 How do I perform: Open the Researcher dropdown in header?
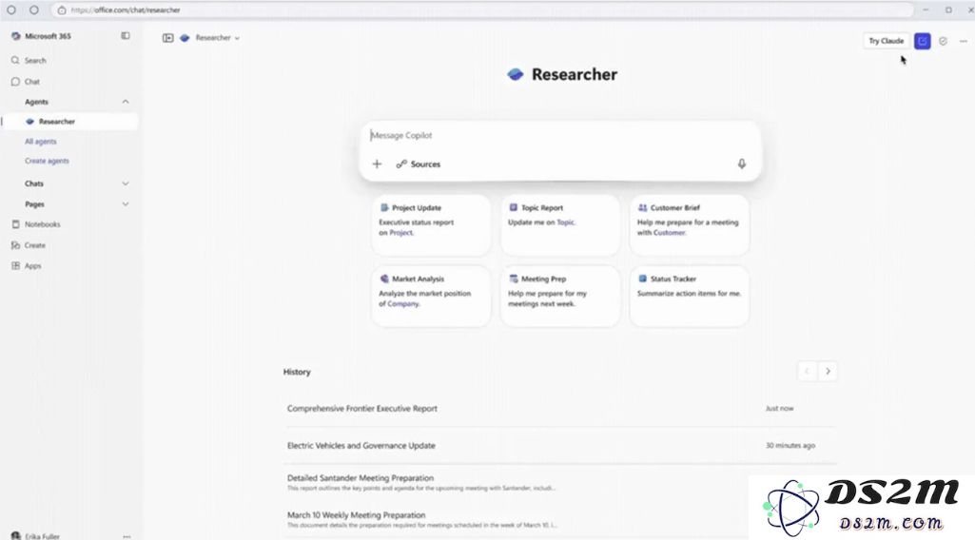(x=217, y=38)
